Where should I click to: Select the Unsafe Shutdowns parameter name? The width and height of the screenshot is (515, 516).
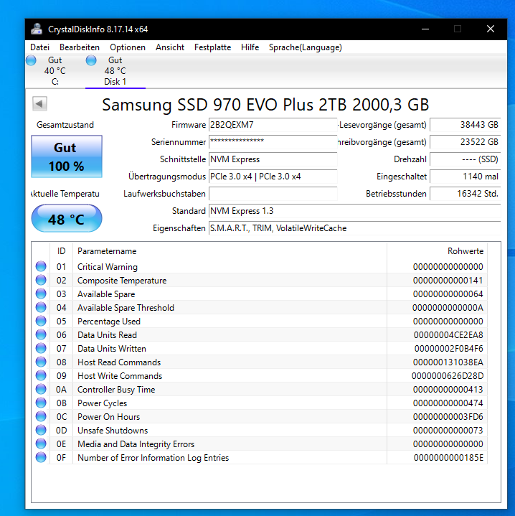pos(113,431)
